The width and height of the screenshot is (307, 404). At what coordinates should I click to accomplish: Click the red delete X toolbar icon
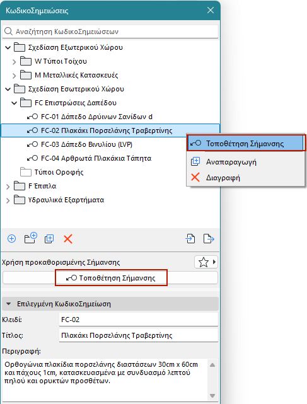pyautogui.click(x=68, y=239)
